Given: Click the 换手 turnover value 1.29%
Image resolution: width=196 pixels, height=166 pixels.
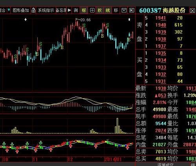Looking at the screenshot, I should click(x=190, y=96).
